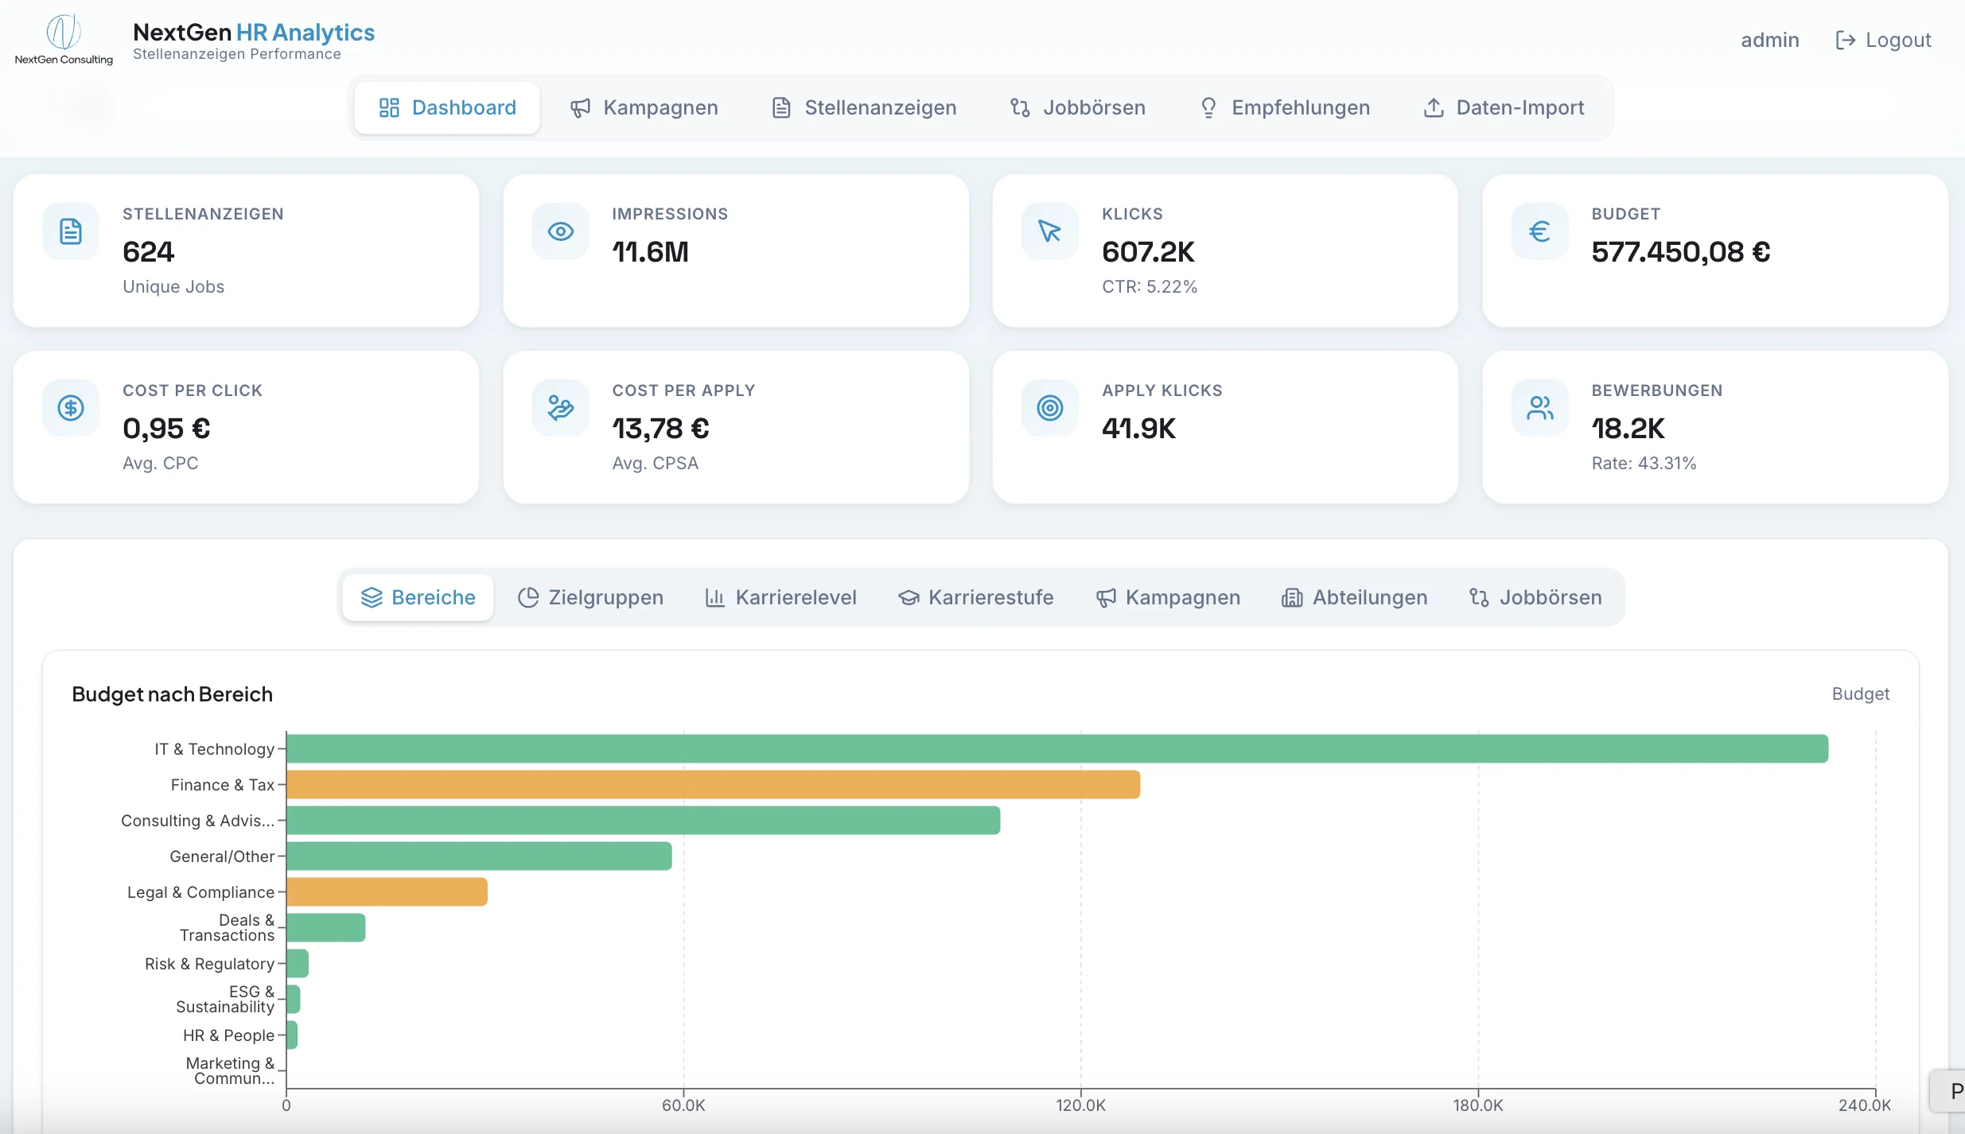Open the Daten-Import tab
The width and height of the screenshot is (1965, 1134).
1504,107
